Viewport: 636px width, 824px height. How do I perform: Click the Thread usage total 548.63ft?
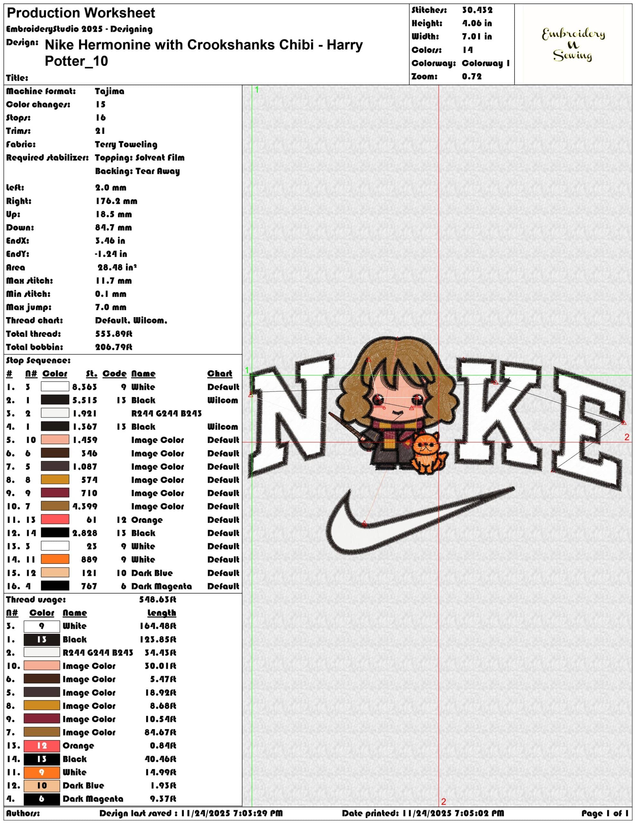(158, 600)
